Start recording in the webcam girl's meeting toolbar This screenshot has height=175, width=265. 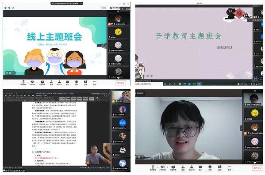(210, 168)
